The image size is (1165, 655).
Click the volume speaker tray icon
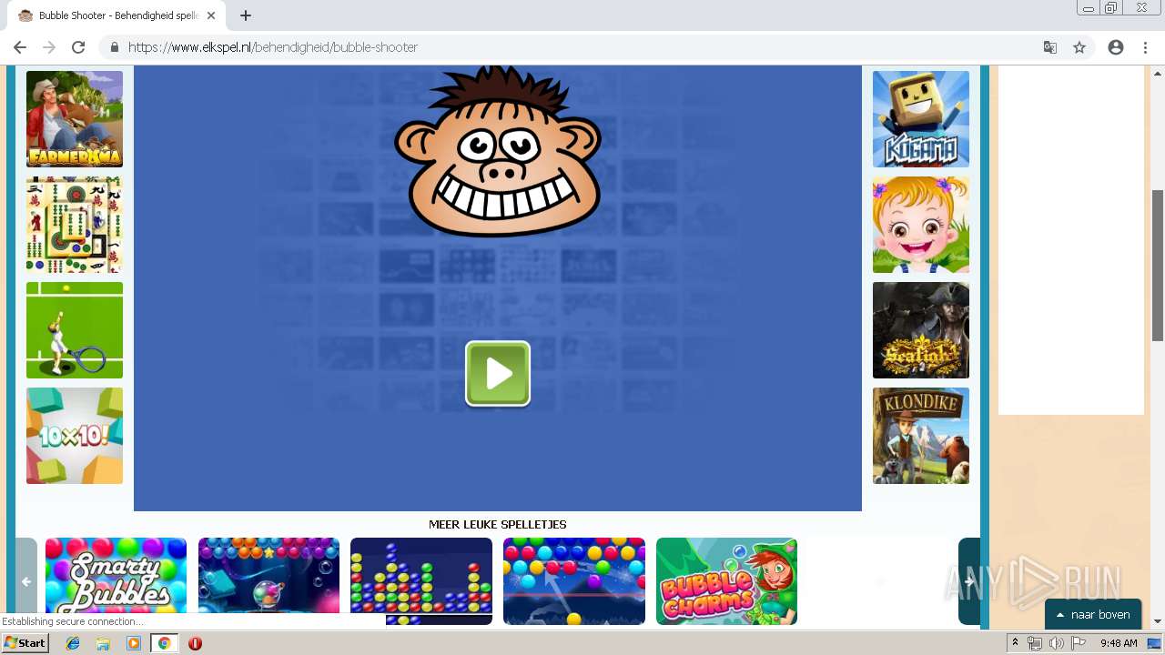coord(1056,643)
